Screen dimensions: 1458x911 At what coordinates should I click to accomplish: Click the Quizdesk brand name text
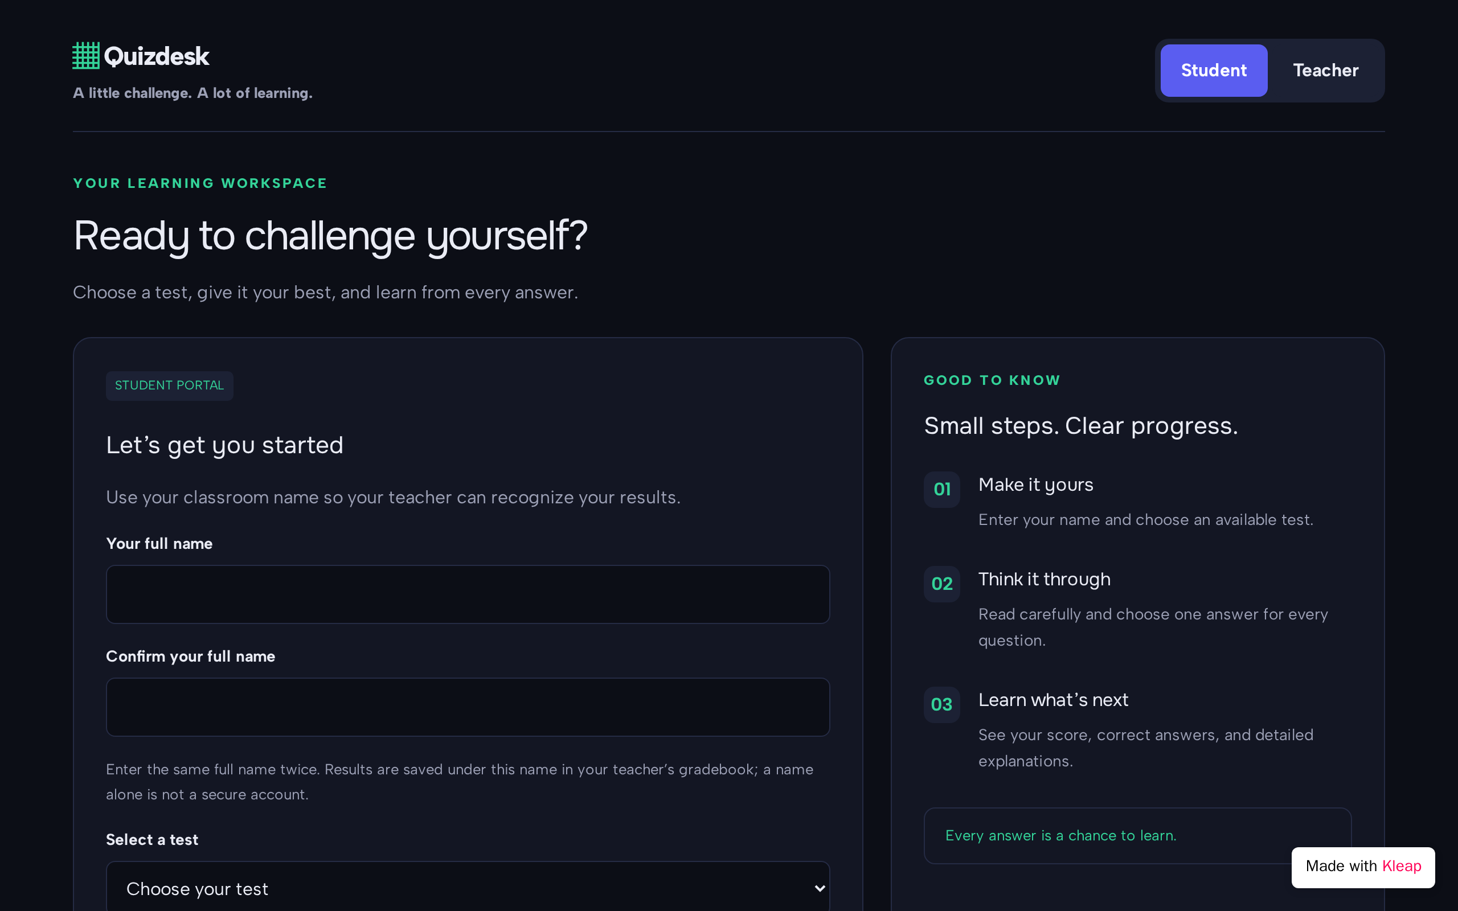157,56
